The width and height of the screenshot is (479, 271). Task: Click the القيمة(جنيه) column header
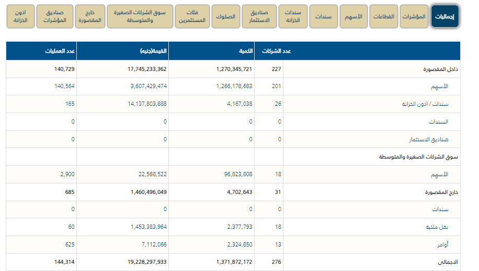click(154, 51)
